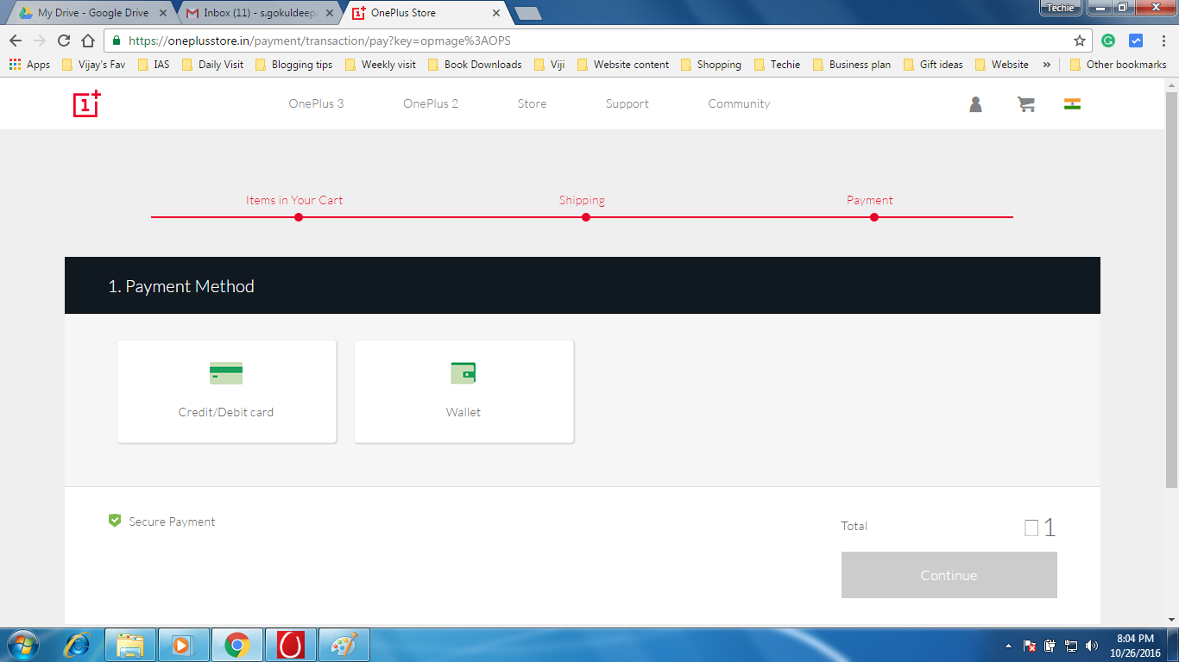Click the action center flag tray icon

pos(1029,646)
